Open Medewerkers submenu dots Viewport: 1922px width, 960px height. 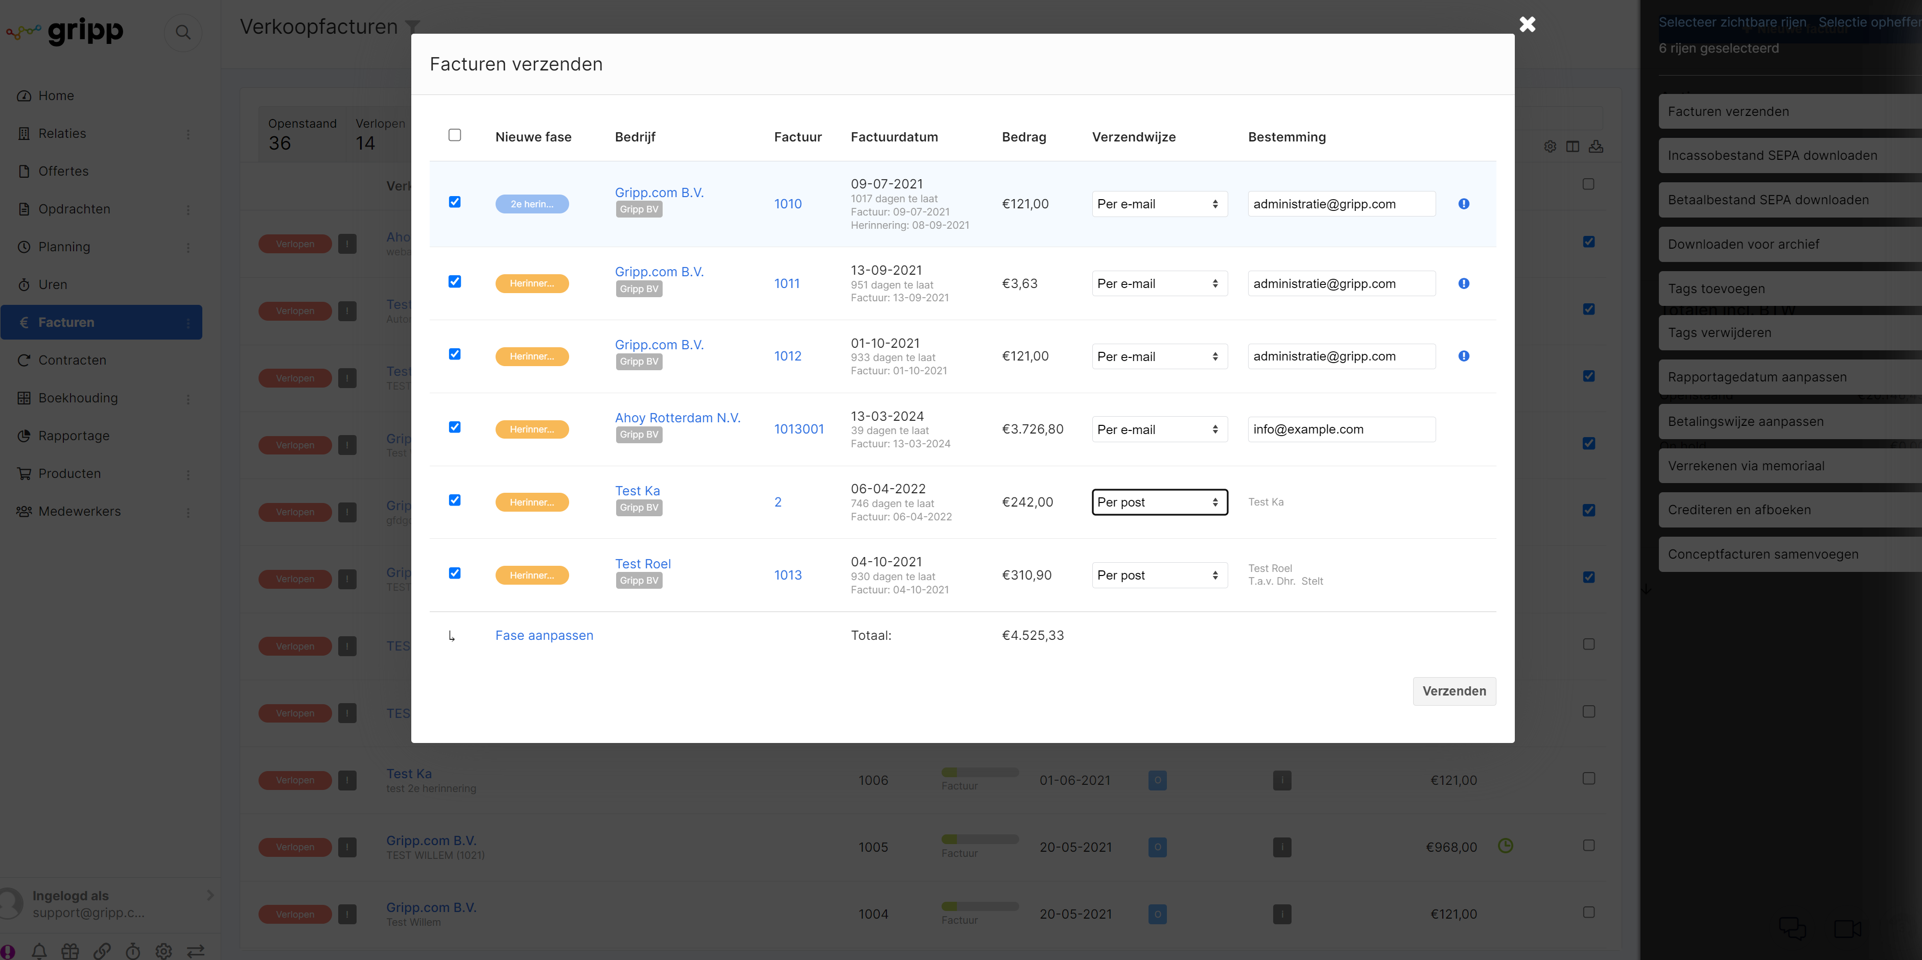tap(188, 513)
